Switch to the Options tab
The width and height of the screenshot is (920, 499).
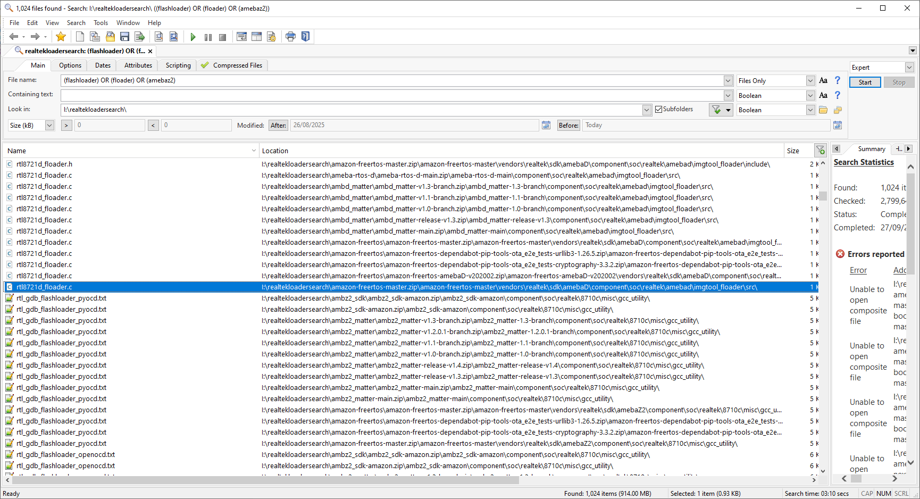pos(70,65)
